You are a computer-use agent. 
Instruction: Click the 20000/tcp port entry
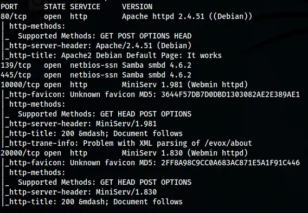[x=20, y=153]
